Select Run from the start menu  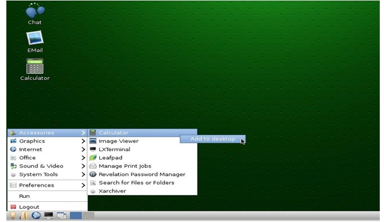[x=48, y=196]
